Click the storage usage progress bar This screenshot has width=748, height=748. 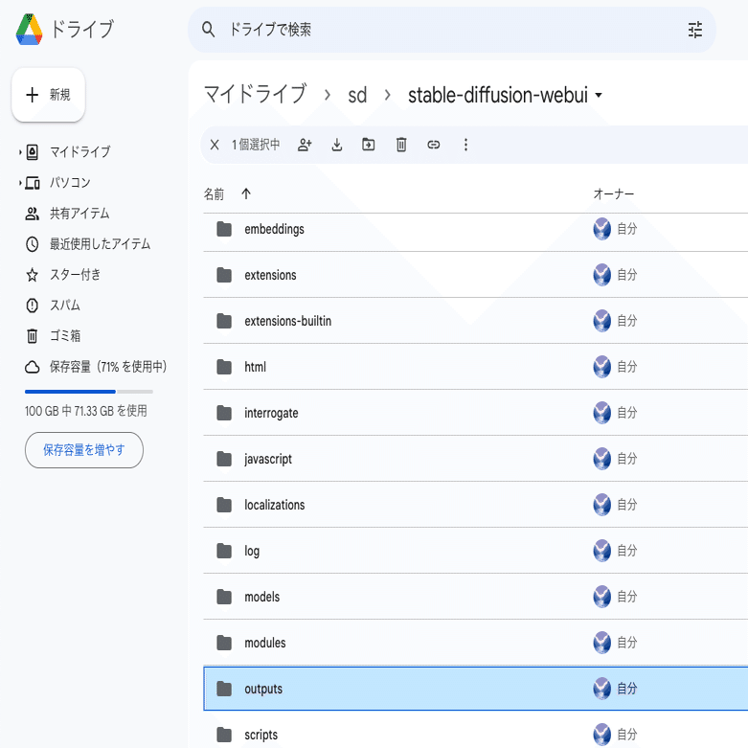[89, 392]
